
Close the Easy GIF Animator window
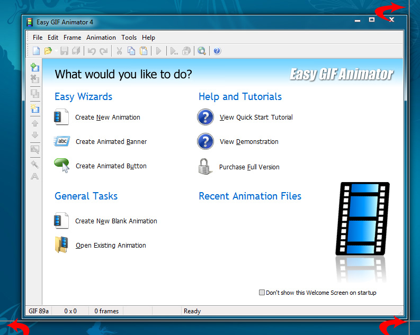[x=391, y=20]
